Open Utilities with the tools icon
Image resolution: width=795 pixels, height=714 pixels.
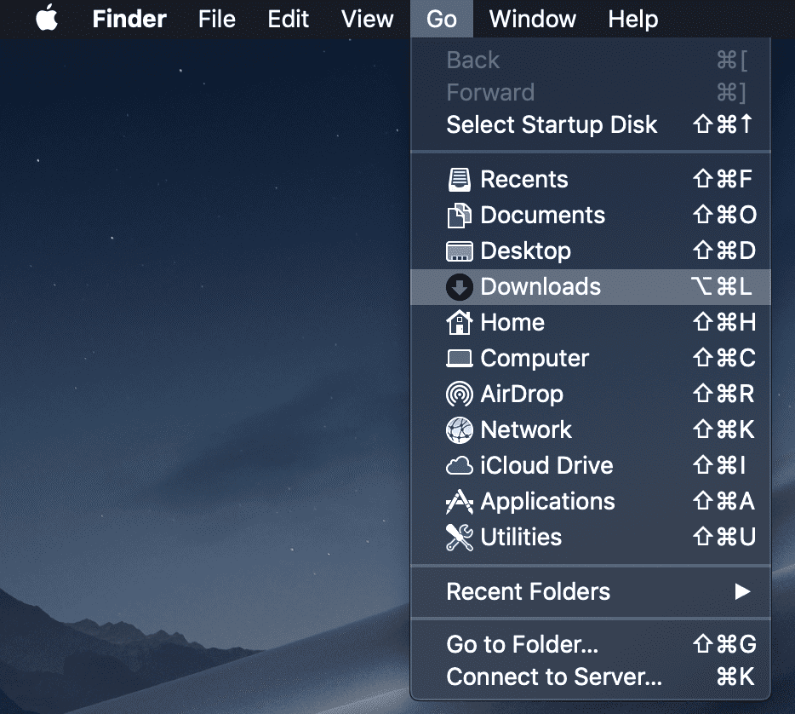coord(520,537)
